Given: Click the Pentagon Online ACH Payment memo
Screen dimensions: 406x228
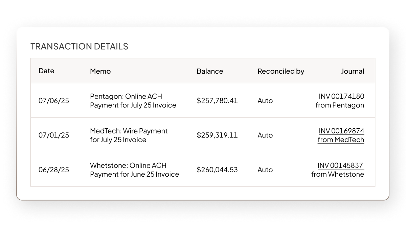Looking at the screenshot, I should pos(133,100).
